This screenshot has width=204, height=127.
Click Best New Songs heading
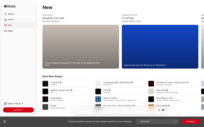[52, 76]
